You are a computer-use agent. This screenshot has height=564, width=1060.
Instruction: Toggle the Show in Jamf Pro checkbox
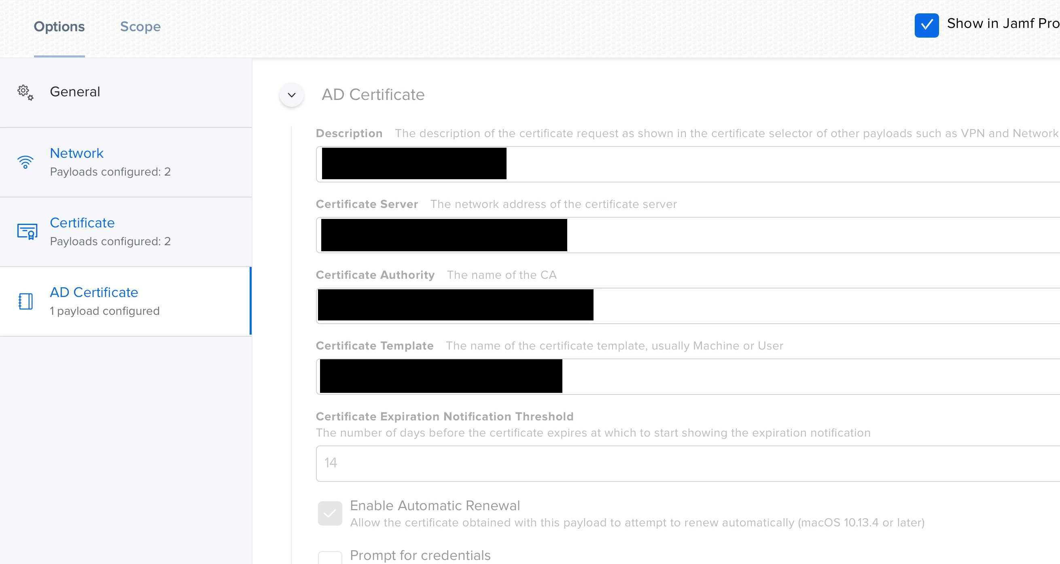pos(926,25)
